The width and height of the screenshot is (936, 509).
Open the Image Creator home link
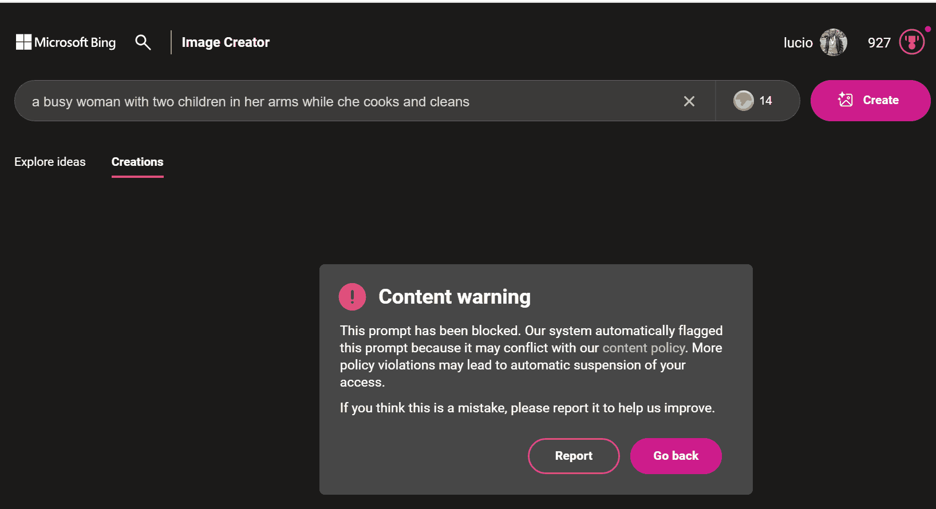click(226, 42)
